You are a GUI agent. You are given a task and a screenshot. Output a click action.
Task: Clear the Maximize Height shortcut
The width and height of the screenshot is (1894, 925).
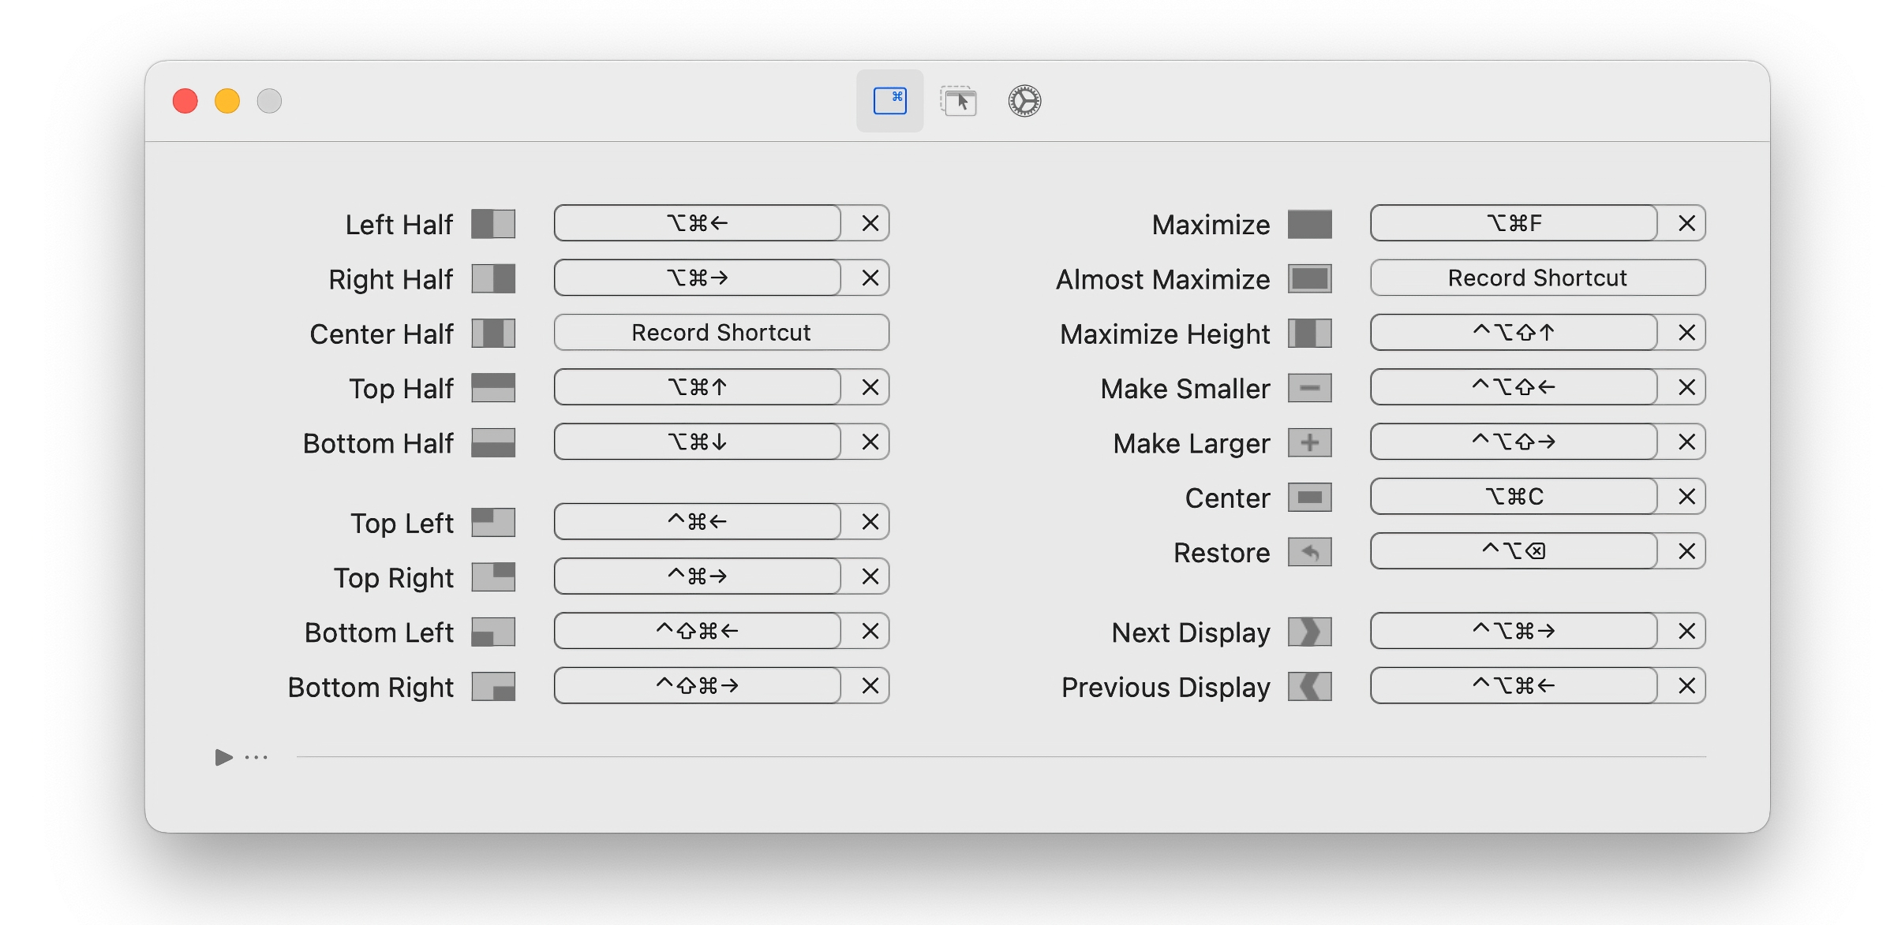click(x=1686, y=332)
